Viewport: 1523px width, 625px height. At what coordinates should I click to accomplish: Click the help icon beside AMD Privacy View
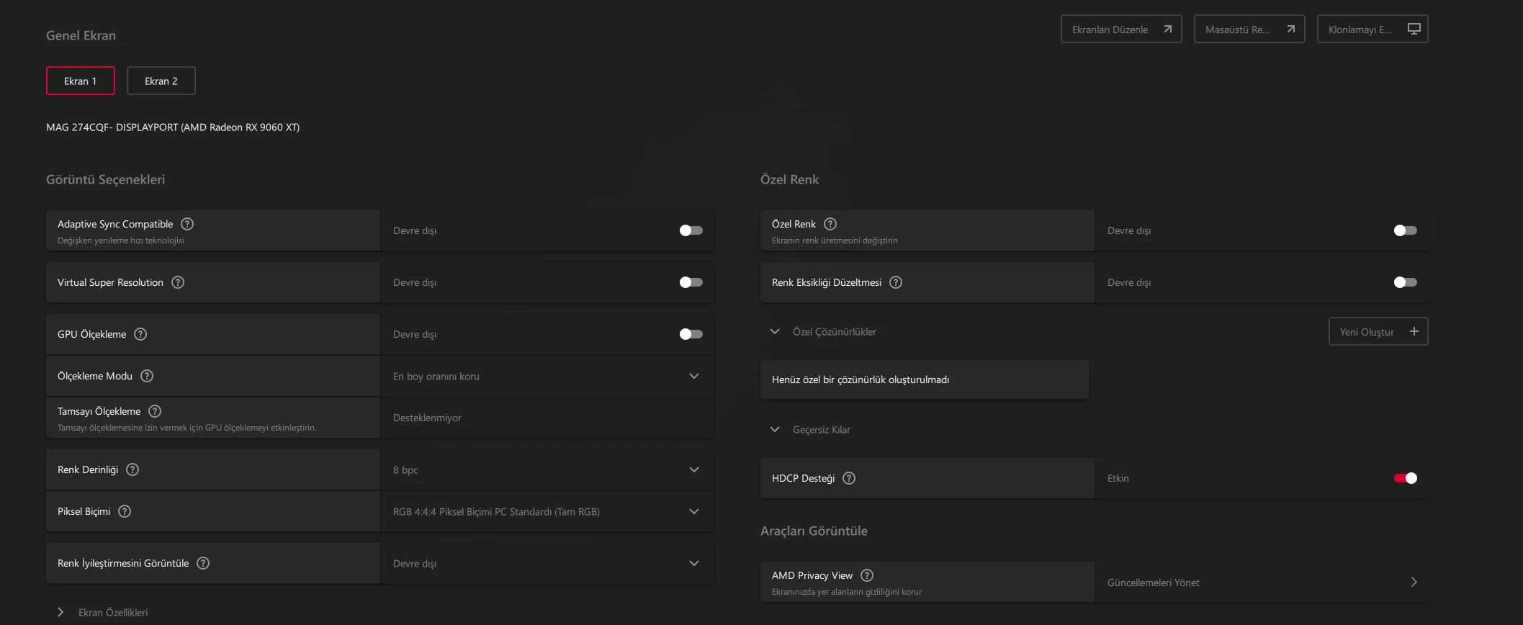pos(867,575)
